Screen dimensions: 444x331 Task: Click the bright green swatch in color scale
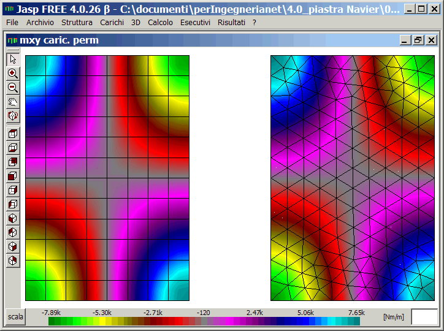click(x=78, y=321)
